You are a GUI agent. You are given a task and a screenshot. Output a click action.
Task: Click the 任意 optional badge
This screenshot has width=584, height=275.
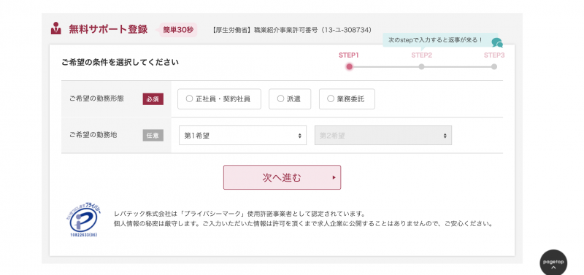(153, 136)
